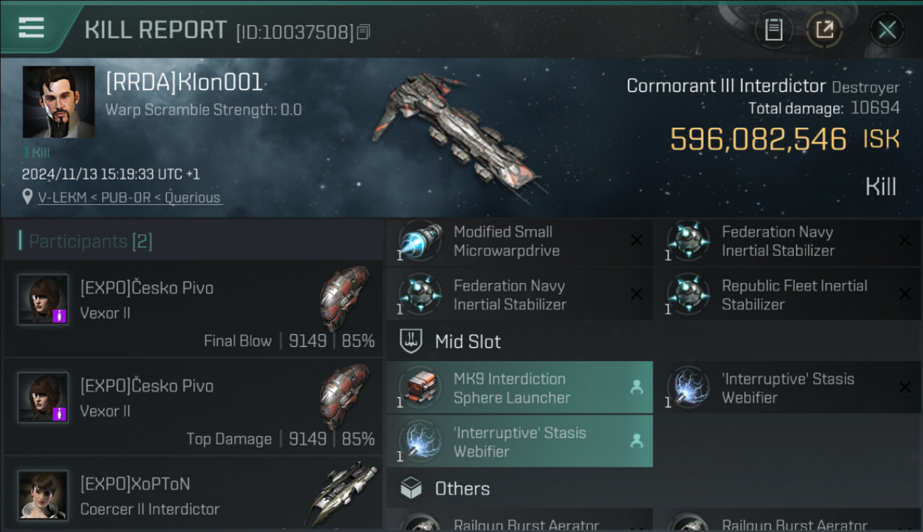This screenshot has width=923, height=532.
Task: Click X mark on Modified Small Microwarpdrive
Action: click(x=637, y=240)
